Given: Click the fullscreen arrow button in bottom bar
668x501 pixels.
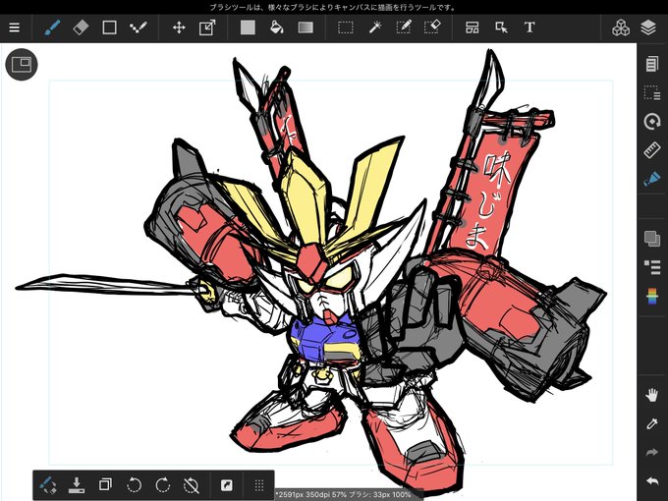Looking at the screenshot, I should coord(227,485).
